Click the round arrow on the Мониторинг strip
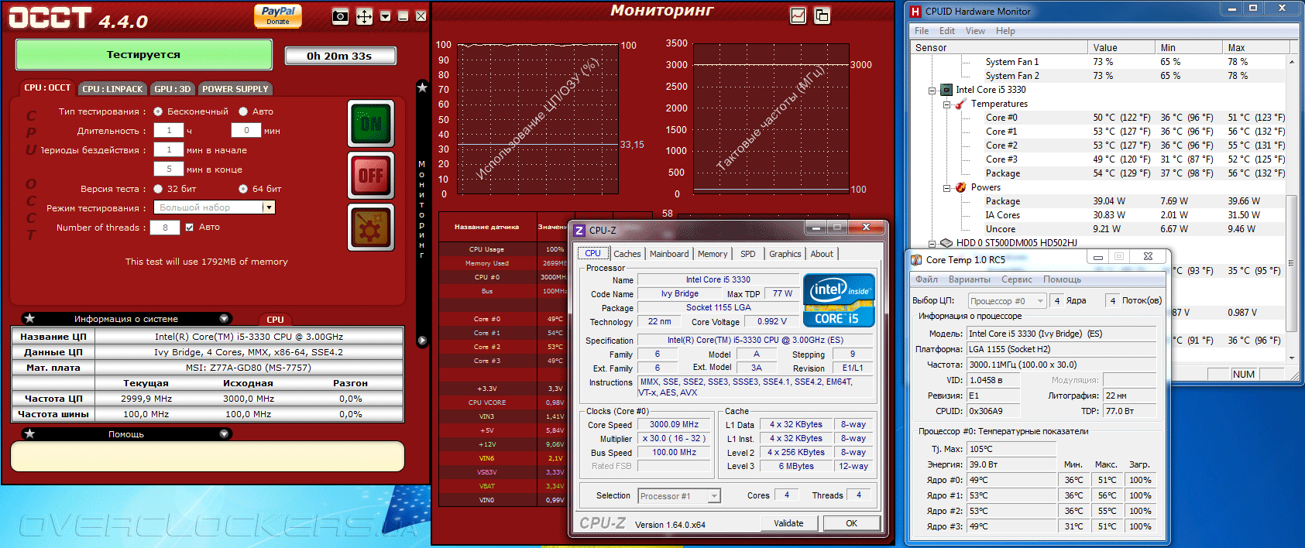 click(422, 341)
